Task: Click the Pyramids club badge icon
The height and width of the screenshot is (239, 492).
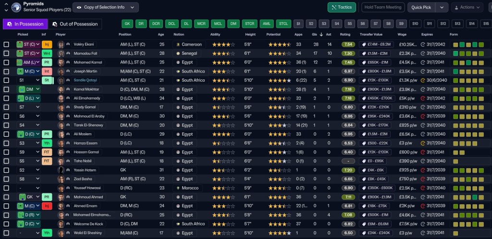Action: coord(16,7)
